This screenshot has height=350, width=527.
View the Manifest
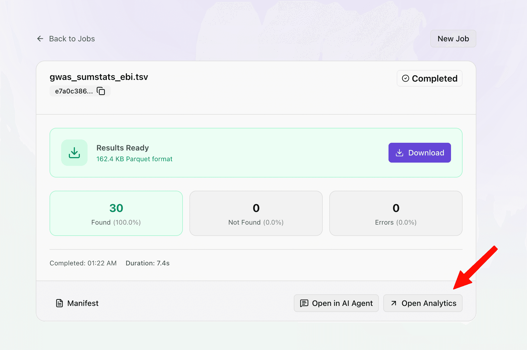77,303
